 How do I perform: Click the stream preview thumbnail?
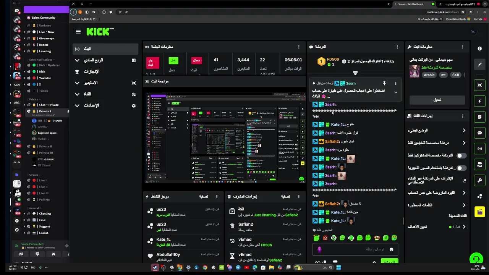224,138
